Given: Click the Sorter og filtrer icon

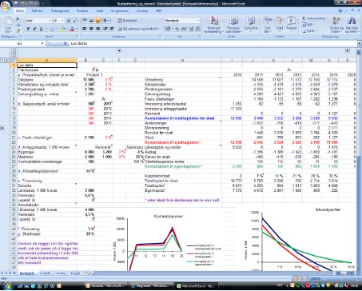Looking at the screenshot, I should [x=336, y=25].
